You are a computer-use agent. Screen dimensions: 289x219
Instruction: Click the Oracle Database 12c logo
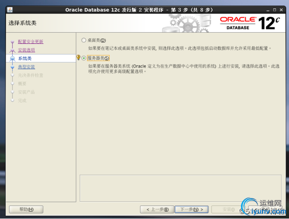coord(250,23)
